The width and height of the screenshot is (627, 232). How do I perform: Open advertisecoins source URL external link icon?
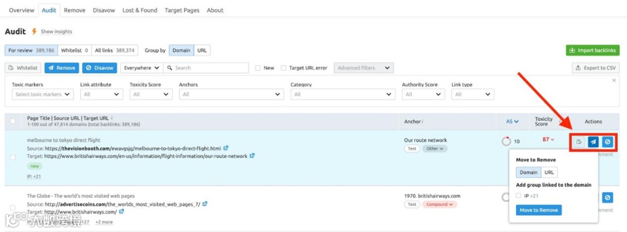tap(205, 204)
